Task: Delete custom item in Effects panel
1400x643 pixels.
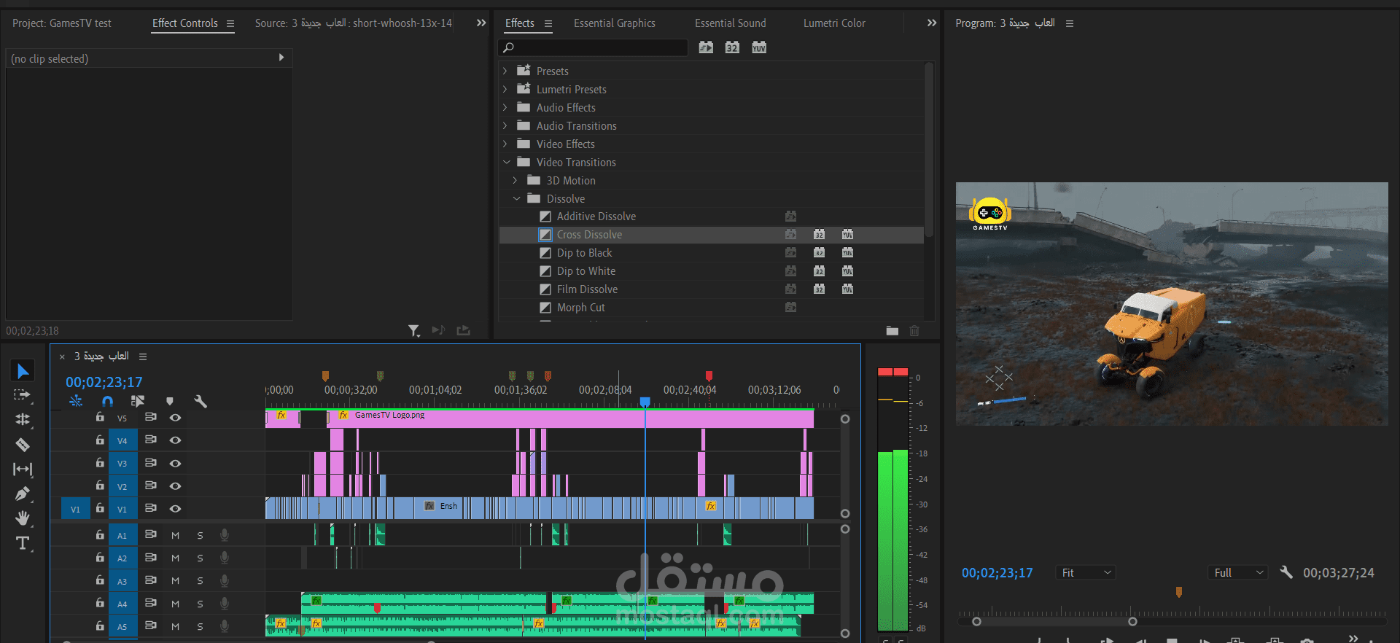Action: (914, 331)
